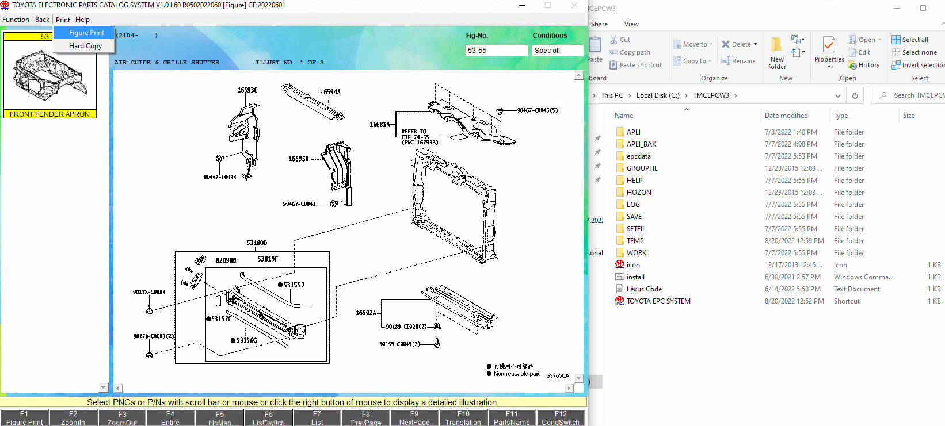
Task: Open the address bar history dropdown
Action: pyautogui.click(x=838, y=95)
